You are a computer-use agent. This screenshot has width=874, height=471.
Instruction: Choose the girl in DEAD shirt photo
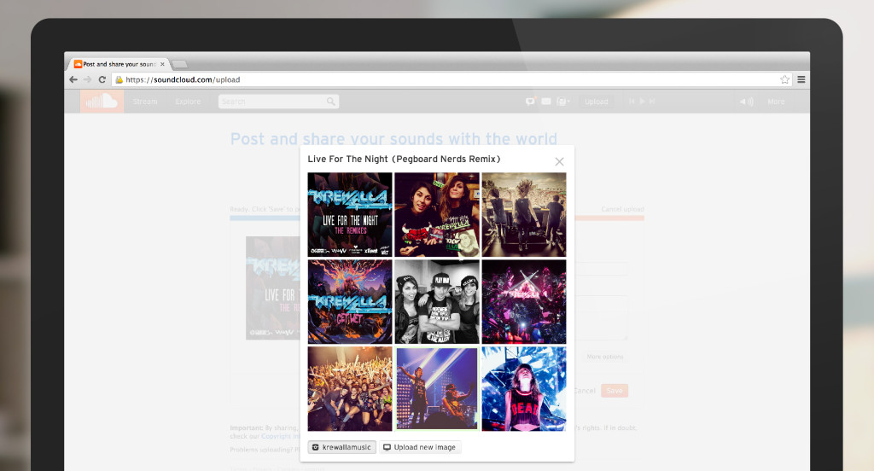(524, 388)
